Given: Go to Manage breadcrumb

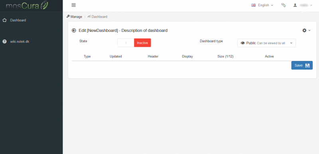Looking at the screenshot, I should [x=75, y=17].
